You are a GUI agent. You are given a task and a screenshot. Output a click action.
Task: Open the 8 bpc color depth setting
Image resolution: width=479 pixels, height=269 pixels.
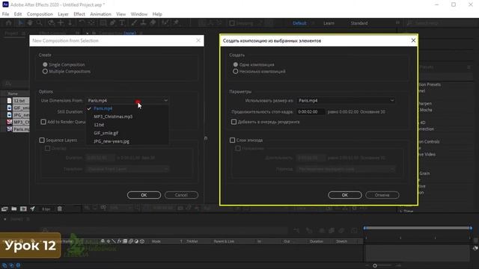tap(46, 209)
